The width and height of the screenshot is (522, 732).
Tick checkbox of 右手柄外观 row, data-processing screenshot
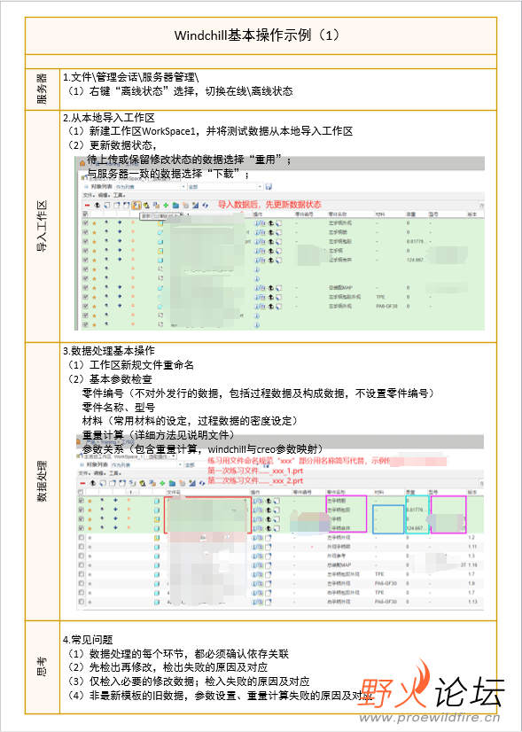[82, 601]
